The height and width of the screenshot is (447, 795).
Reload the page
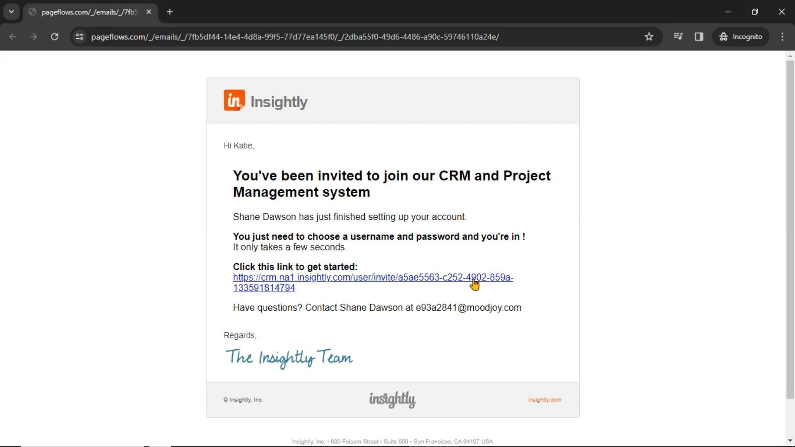pos(54,37)
